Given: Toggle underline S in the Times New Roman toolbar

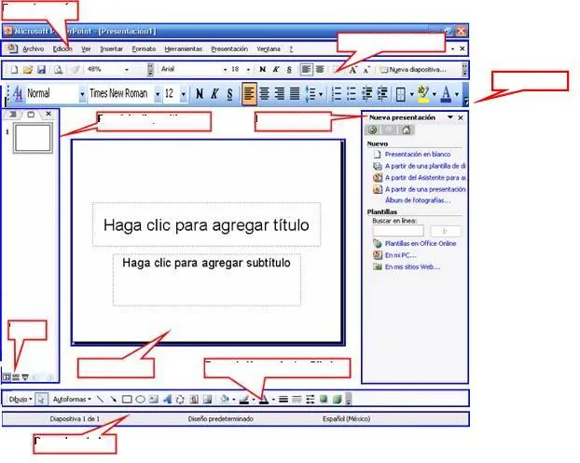Looking at the screenshot, I should (x=229, y=94).
